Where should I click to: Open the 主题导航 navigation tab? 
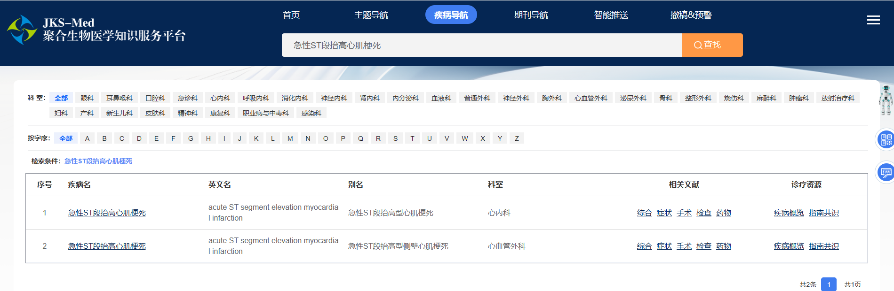[x=371, y=15]
